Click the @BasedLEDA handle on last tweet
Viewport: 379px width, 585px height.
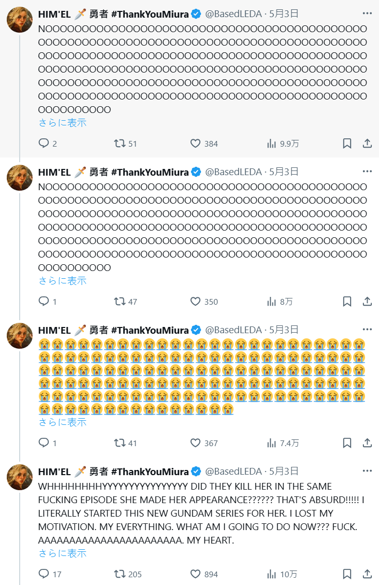(x=234, y=472)
